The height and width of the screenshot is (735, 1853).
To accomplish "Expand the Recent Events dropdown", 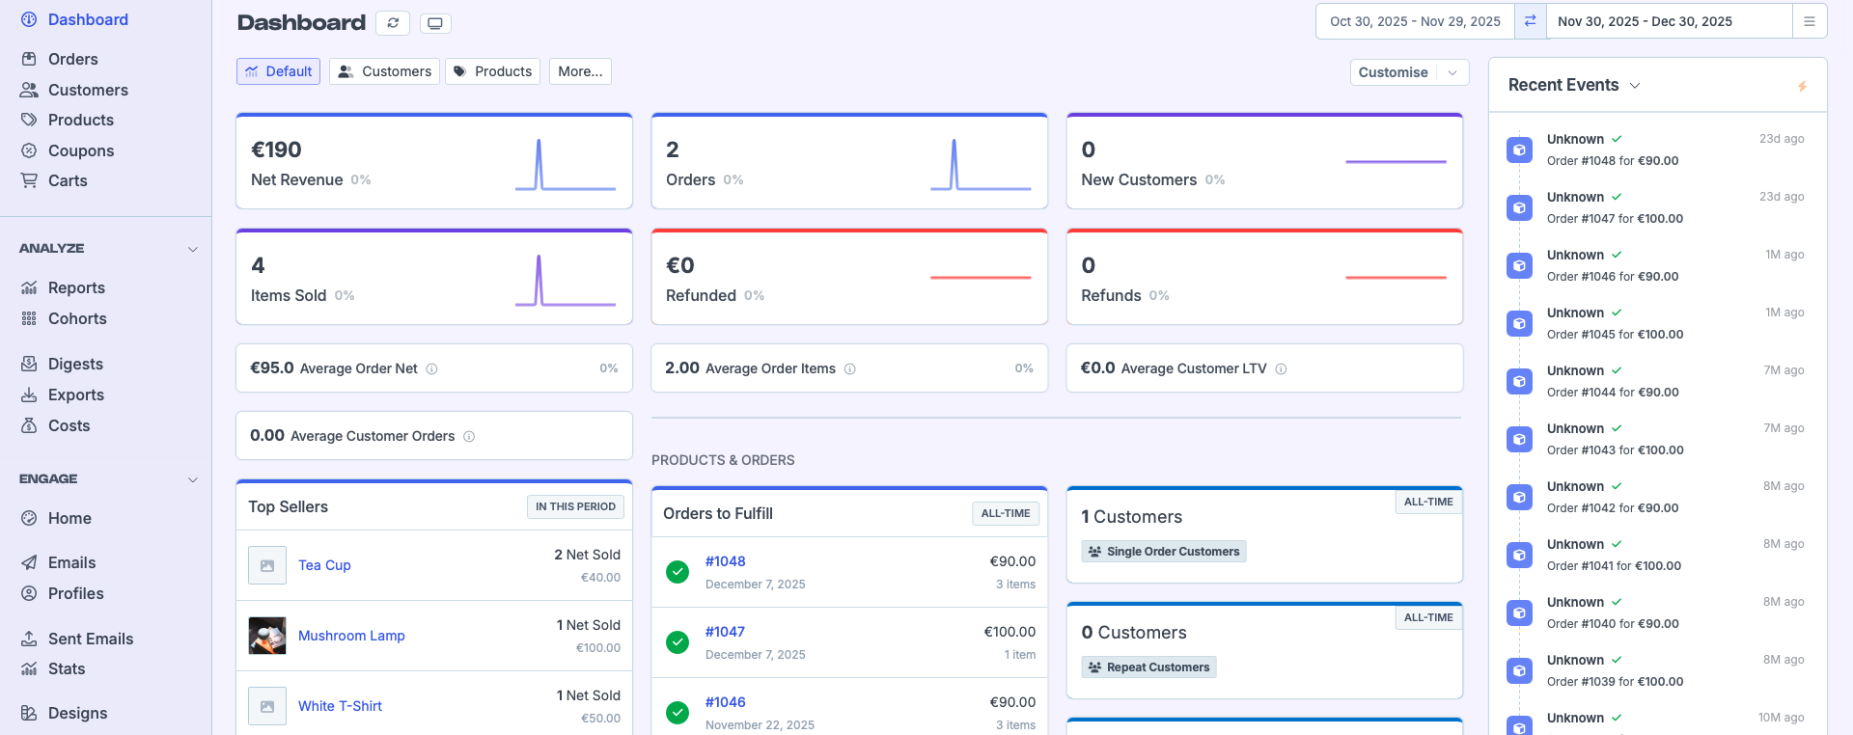I will (x=1635, y=86).
